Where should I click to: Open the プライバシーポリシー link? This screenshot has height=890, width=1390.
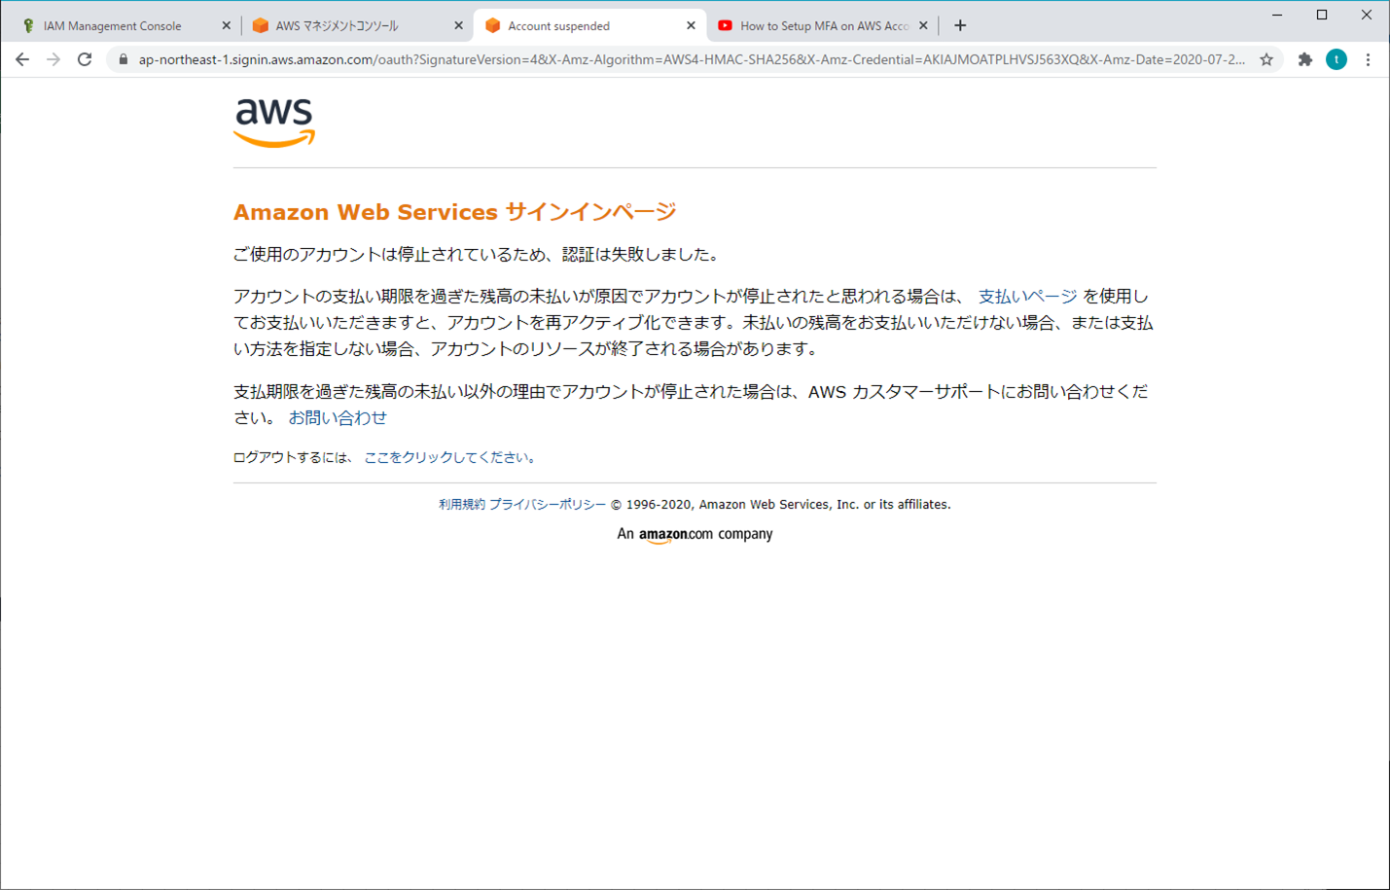click(547, 504)
